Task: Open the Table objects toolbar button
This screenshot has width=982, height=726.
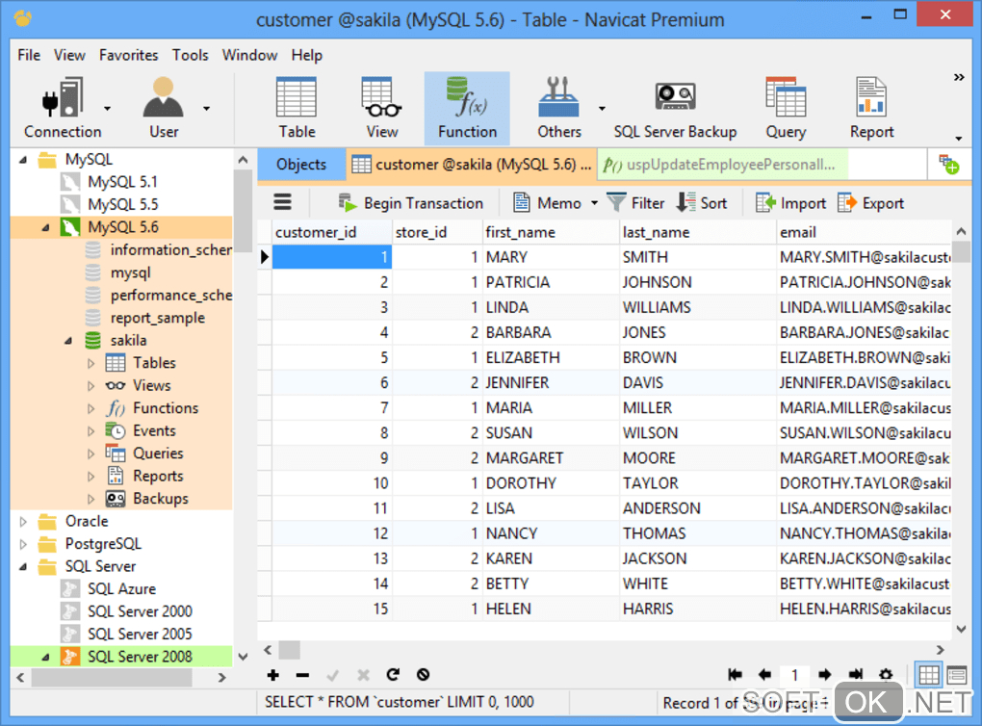Action: 297,108
